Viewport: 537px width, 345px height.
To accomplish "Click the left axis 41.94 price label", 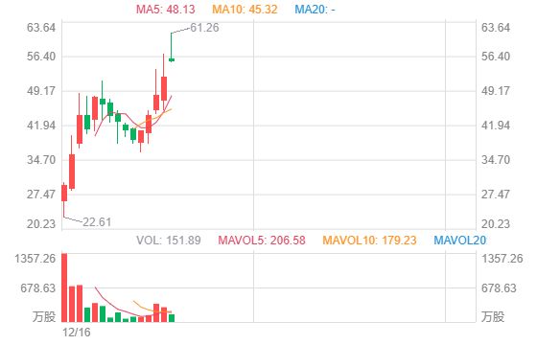I will tap(41, 126).
